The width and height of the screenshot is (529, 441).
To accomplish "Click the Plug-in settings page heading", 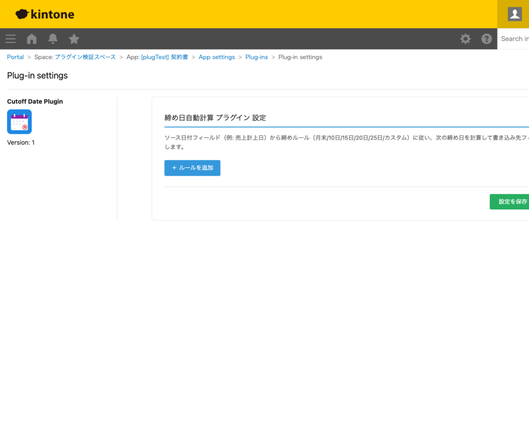I will 37,75.
